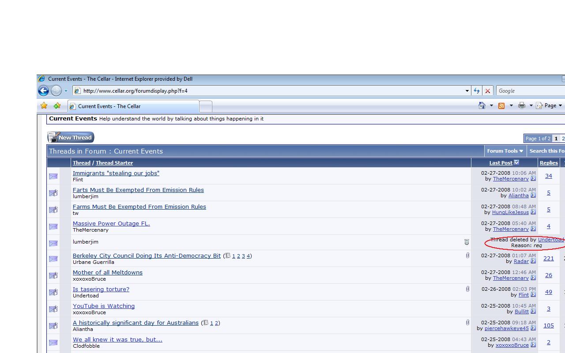Open Favorites Center star icon
Image resolution: width=565 pixels, height=353 pixels.
(x=44, y=106)
